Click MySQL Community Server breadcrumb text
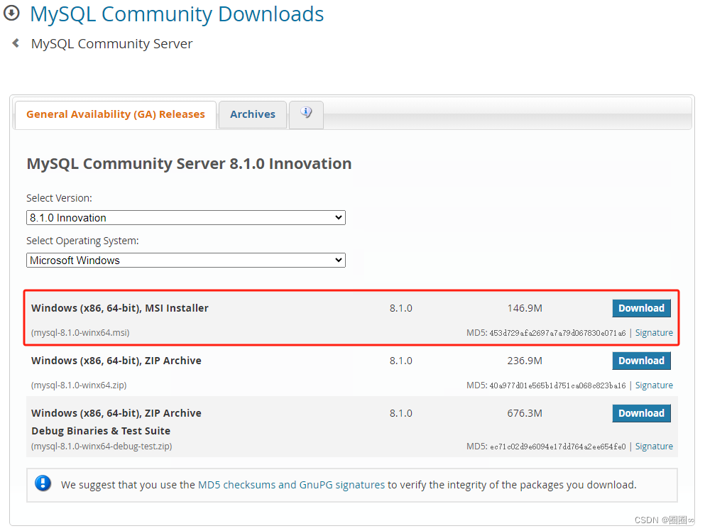Screen dimensions: 705x531 pyautogui.click(x=111, y=43)
